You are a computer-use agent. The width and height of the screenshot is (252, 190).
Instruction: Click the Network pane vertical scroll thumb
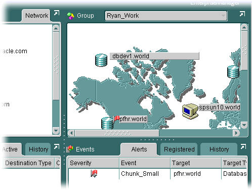[x=56, y=66]
